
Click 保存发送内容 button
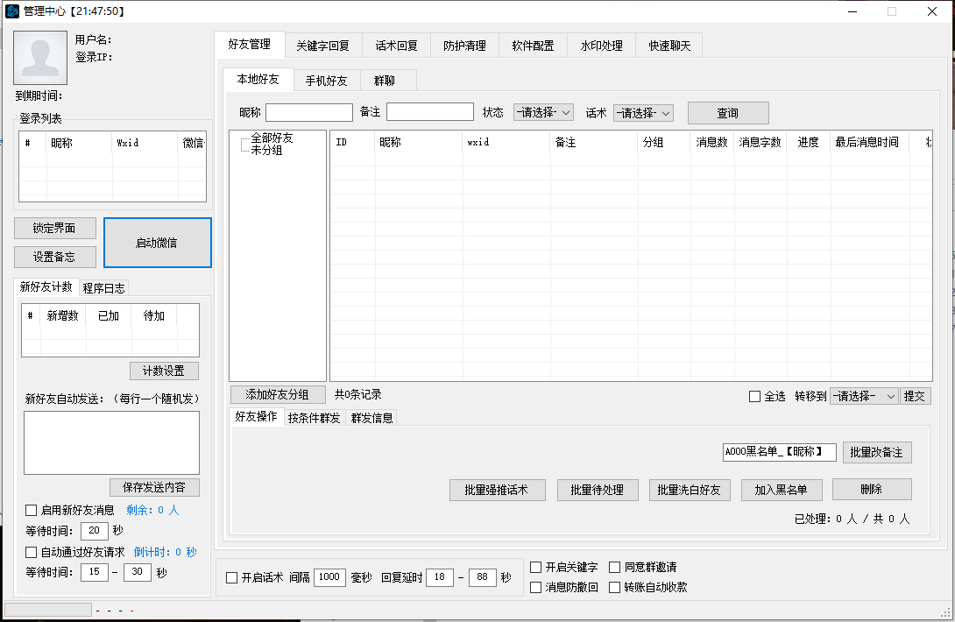(x=154, y=487)
